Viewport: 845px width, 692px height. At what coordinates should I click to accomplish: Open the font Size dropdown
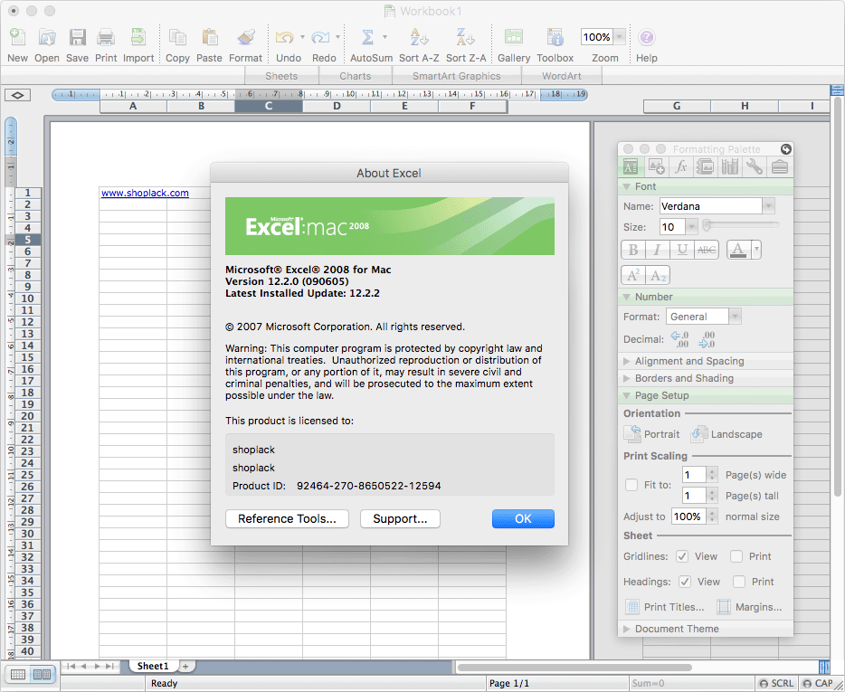pos(692,227)
